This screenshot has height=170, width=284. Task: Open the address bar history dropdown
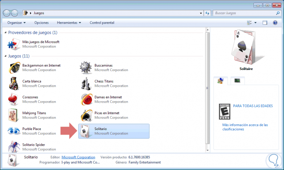tap(201, 13)
